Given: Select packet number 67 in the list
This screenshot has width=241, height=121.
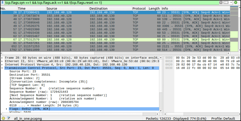Looking at the screenshot, I should tap(76, 40).
